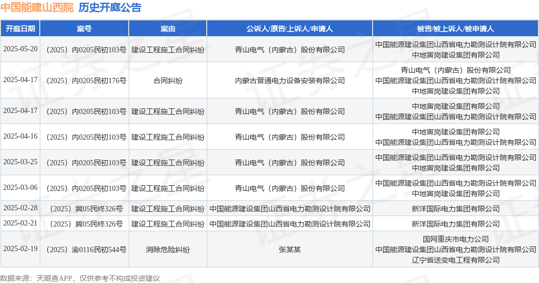Click 建设工程施工合同纠纷 in the 2025-02-28 row
Screen dimensions: 539x283
pos(168,209)
